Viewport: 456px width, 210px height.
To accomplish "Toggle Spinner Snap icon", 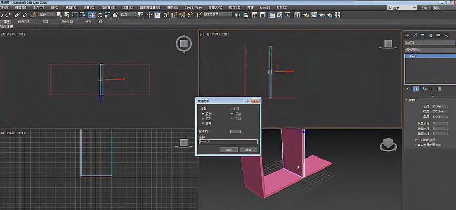I will (x=190, y=15).
